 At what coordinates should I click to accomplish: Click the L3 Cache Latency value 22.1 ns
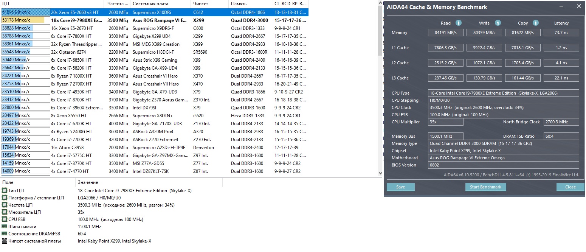pos(561,78)
